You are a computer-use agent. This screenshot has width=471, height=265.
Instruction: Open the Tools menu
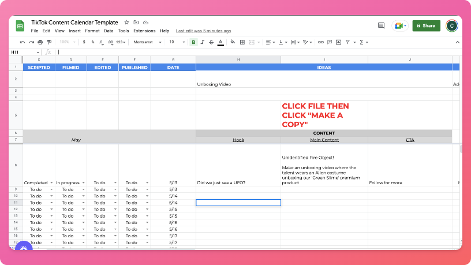pos(123,31)
